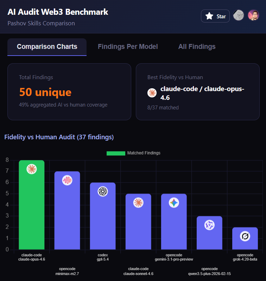Click Claude icon on claude-opus-4.6 bar
The width and height of the screenshot is (266, 281).
[32, 169]
